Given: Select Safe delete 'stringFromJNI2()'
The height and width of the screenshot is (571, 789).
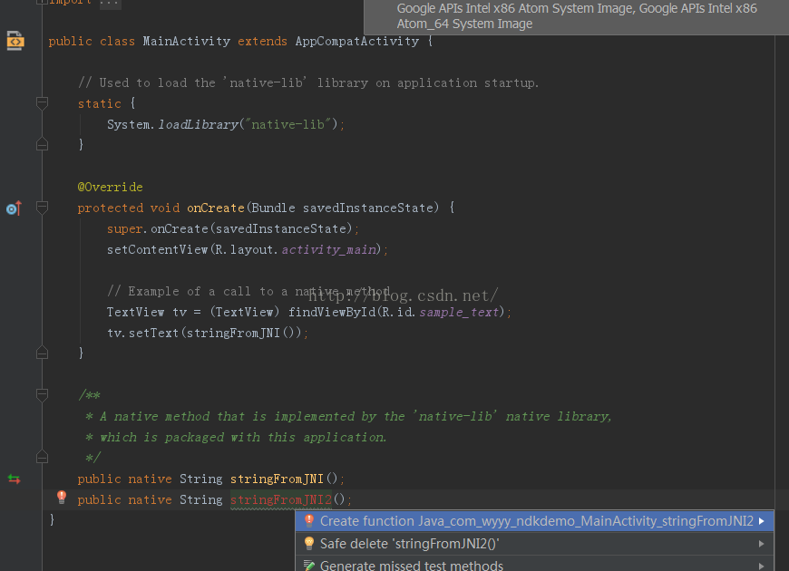Looking at the screenshot, I should click(534, 544).
